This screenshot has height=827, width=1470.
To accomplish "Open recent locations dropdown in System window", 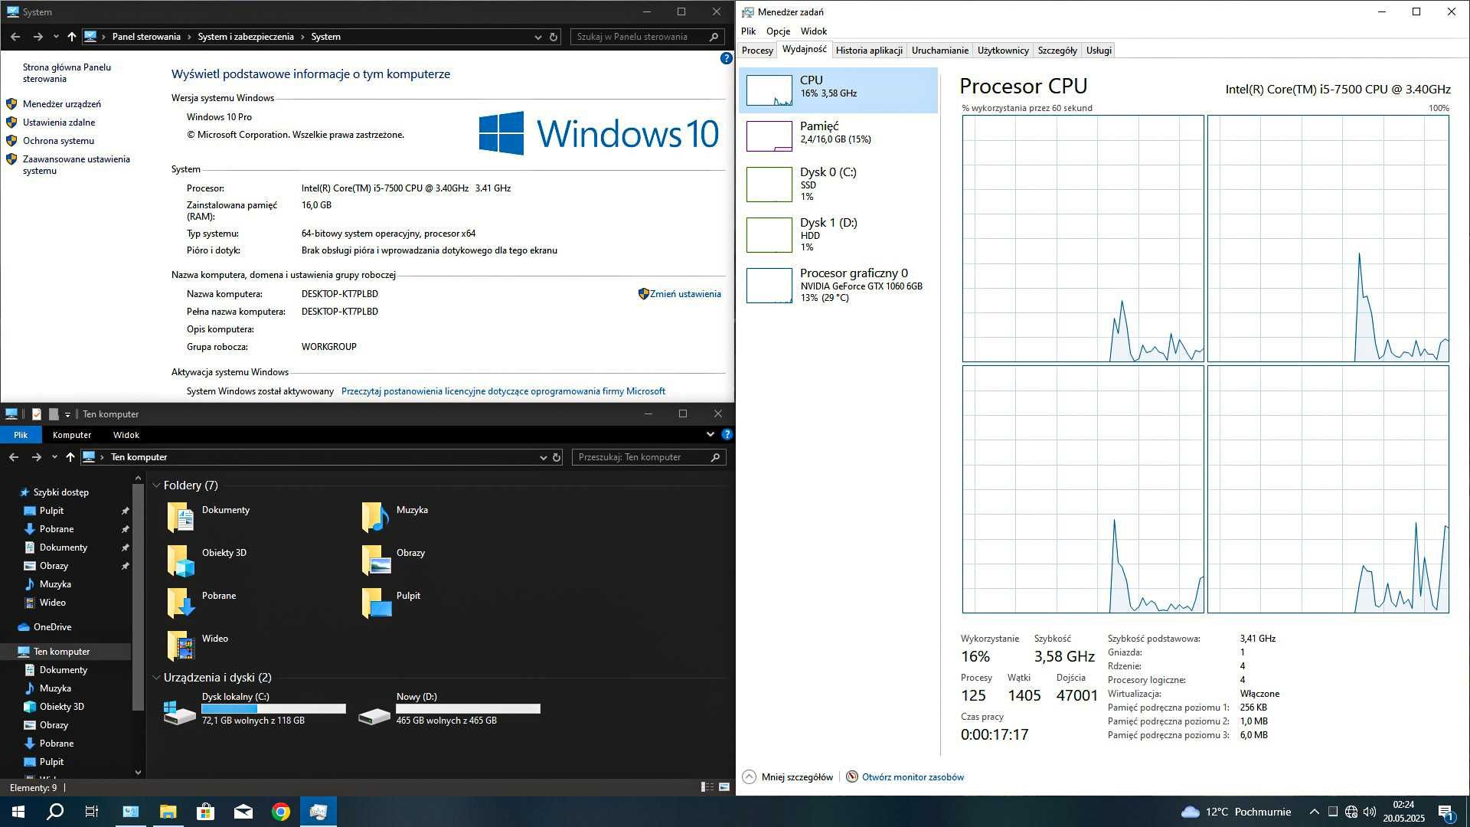I will [x=56, y=37].
